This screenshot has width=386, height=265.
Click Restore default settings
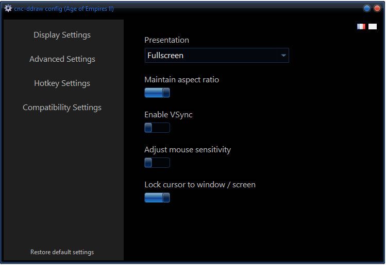tap(62, 252)
